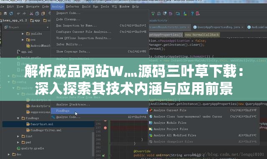Expand the pmd folder arrow

(x=18, y=142)
